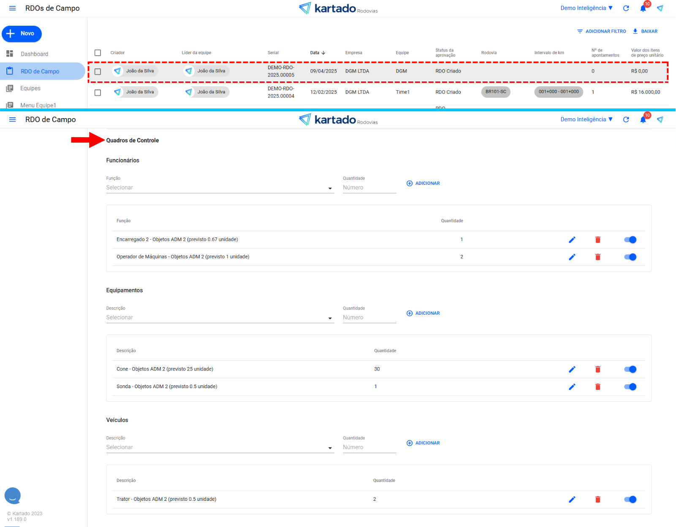Open notifications bell in RDO de Campo header
The width and height of the screenshot is (676, 527).
point(643,120)
